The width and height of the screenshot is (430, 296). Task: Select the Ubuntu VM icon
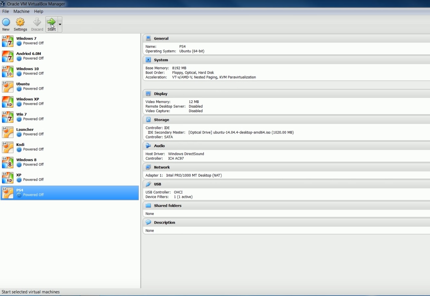click(8, 87)
